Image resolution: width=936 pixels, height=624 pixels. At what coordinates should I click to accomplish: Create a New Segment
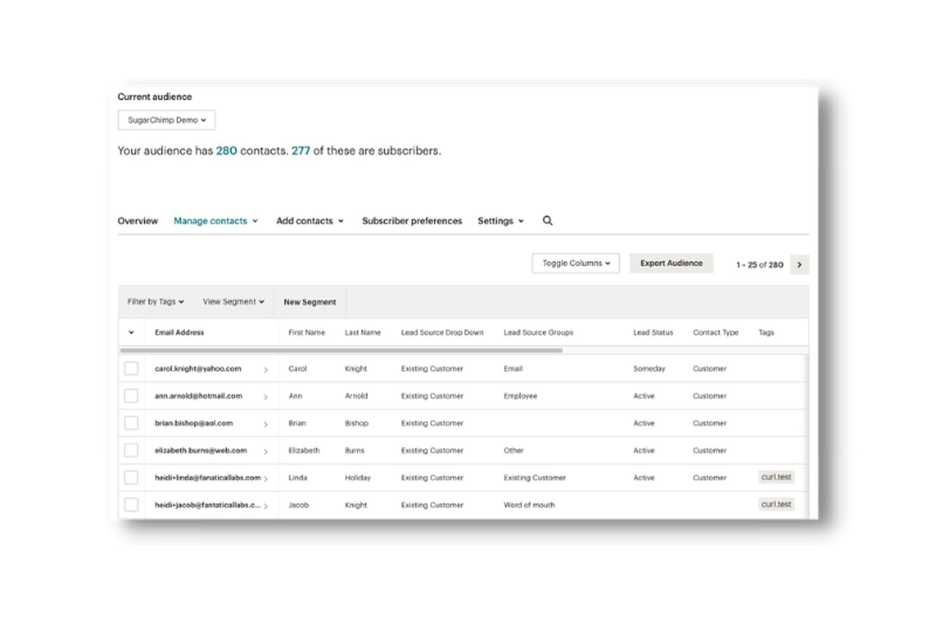(310, 302)
